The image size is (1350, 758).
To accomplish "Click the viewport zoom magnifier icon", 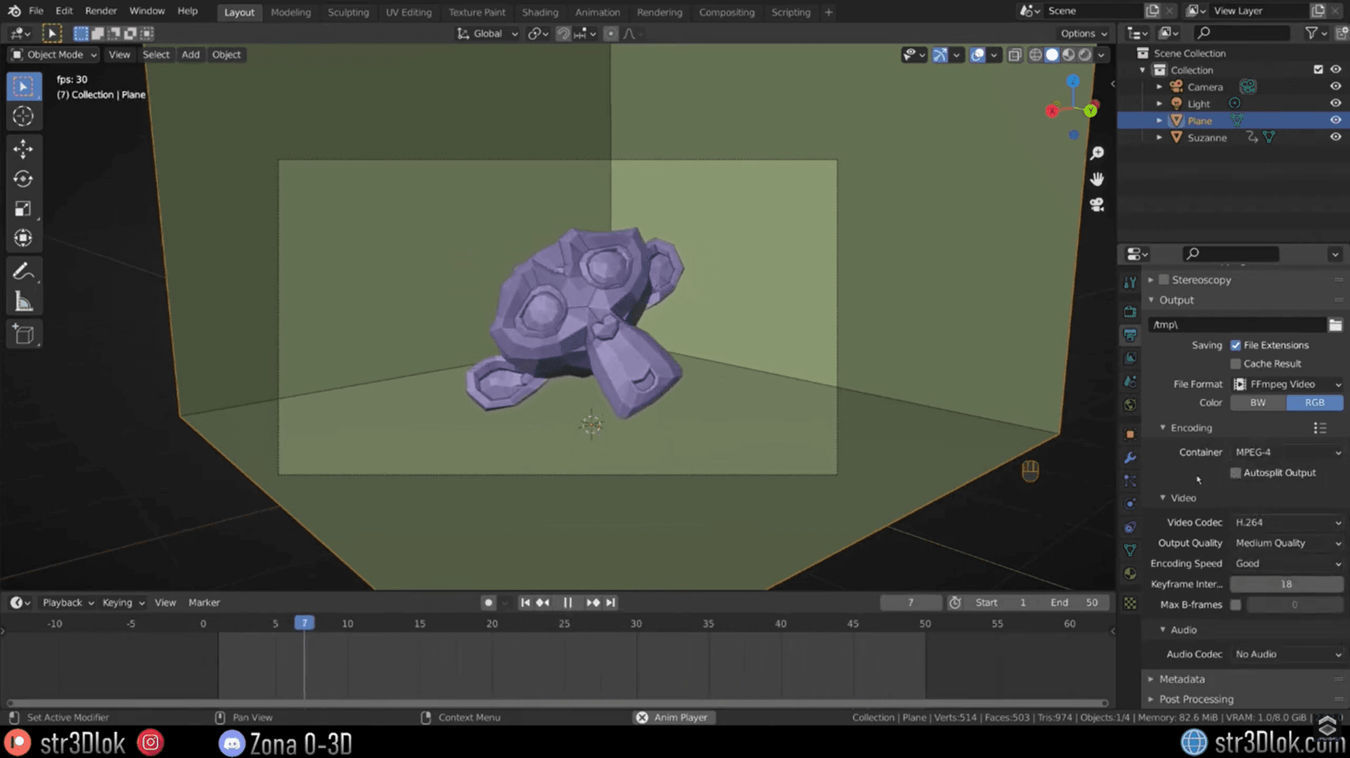I will pos(1097,153).
